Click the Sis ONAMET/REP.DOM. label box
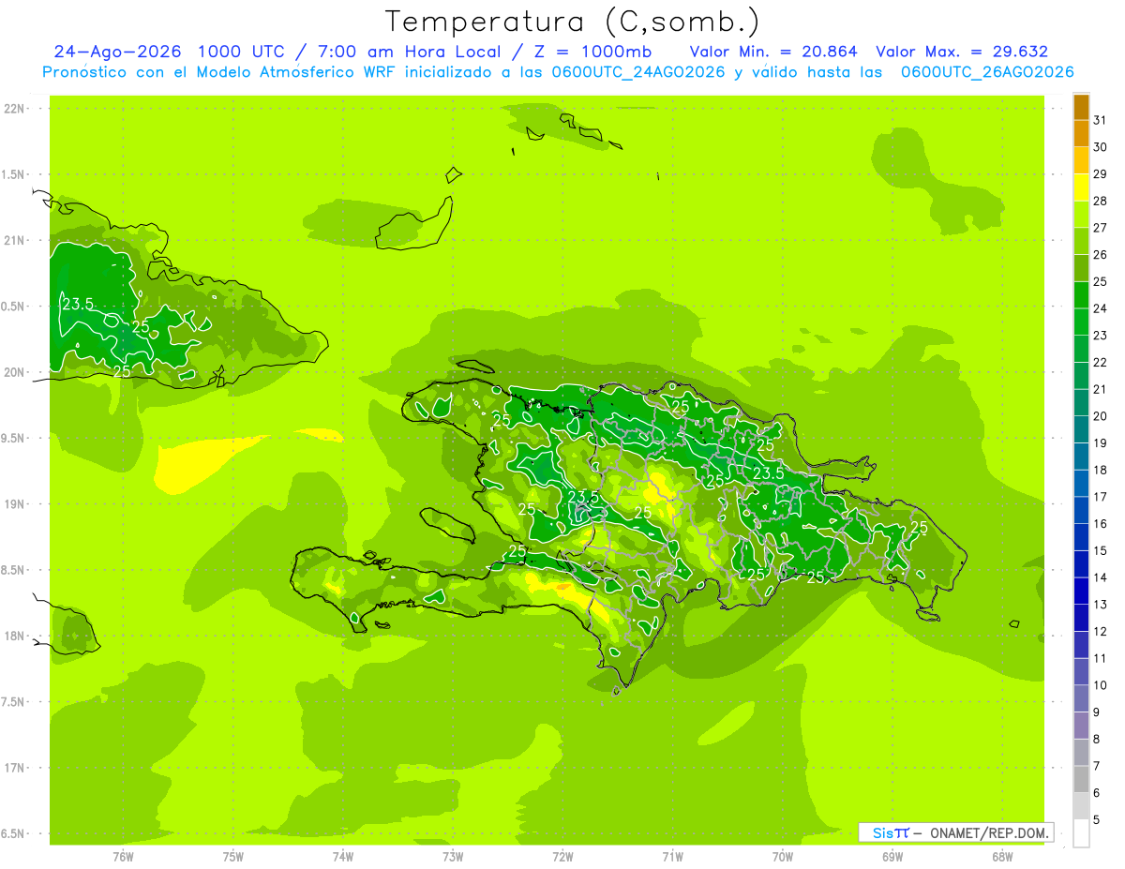Screen dimensions: 1125x869 tap(956, 832)
